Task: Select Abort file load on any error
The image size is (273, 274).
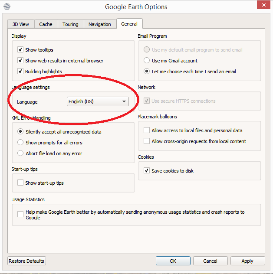Action: (20, 153)
